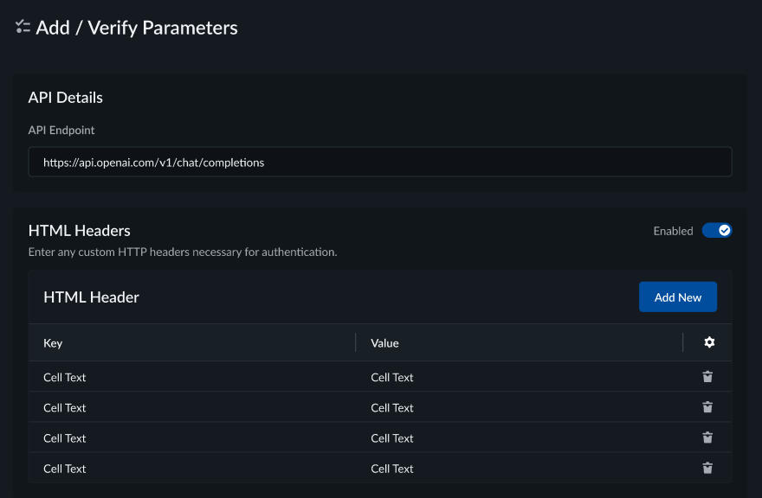This screenshot has height=498, width=762.
Task: Click trash icon in third row
Action: 707,437
